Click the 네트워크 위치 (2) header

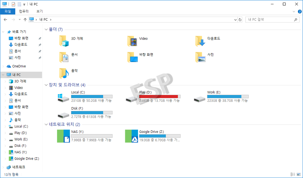click(x=64, y=124)
